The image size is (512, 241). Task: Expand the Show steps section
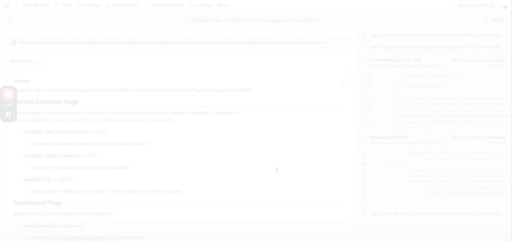[x=27, y=61]
